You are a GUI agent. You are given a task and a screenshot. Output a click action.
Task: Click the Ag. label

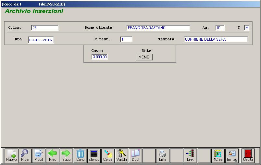(x=205, y=28)
